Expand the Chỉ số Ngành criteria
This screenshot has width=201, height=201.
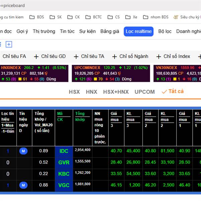130,56
